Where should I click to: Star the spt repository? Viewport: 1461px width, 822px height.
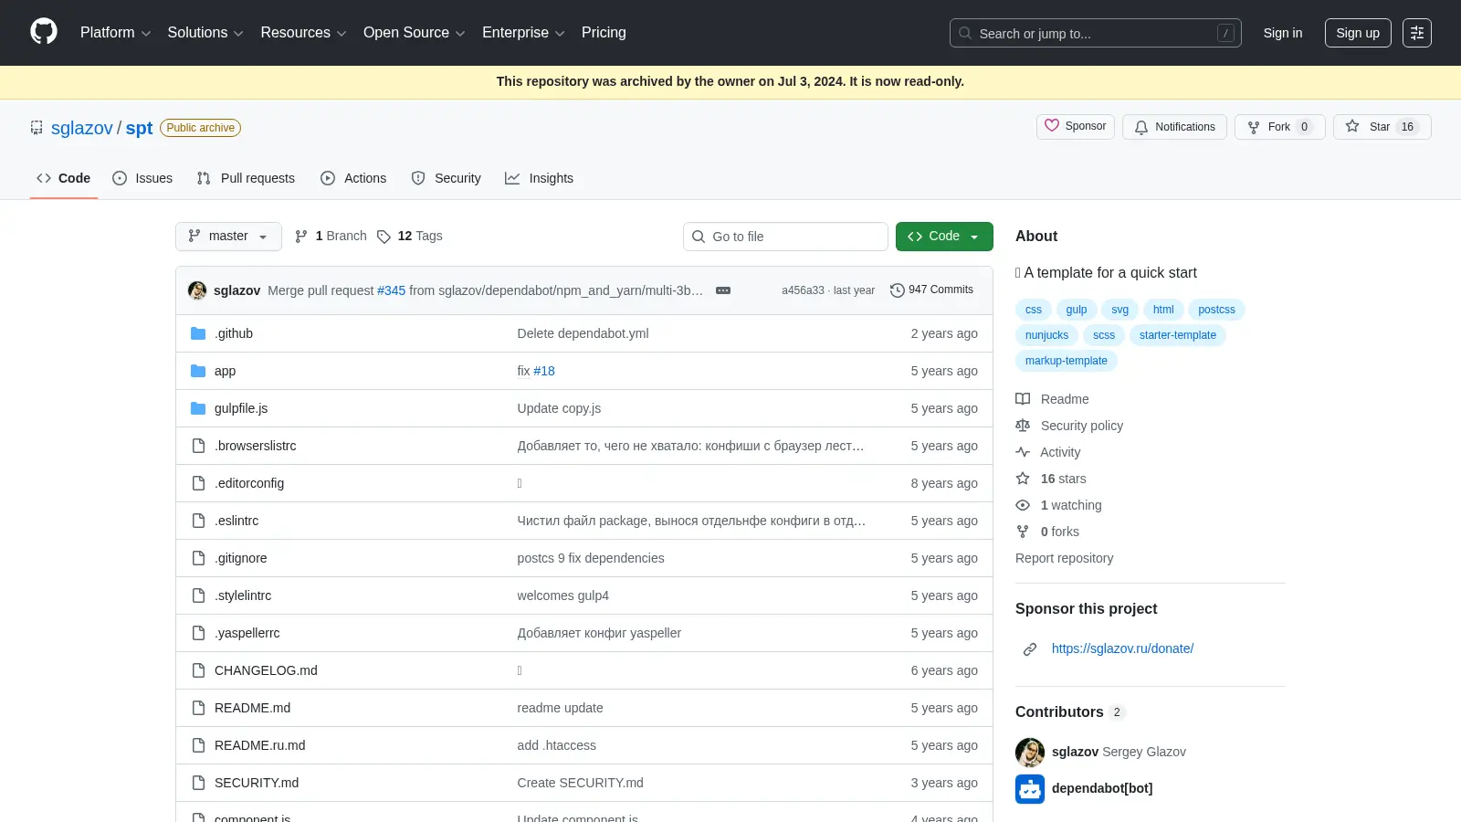click(x=1382, y=127)
